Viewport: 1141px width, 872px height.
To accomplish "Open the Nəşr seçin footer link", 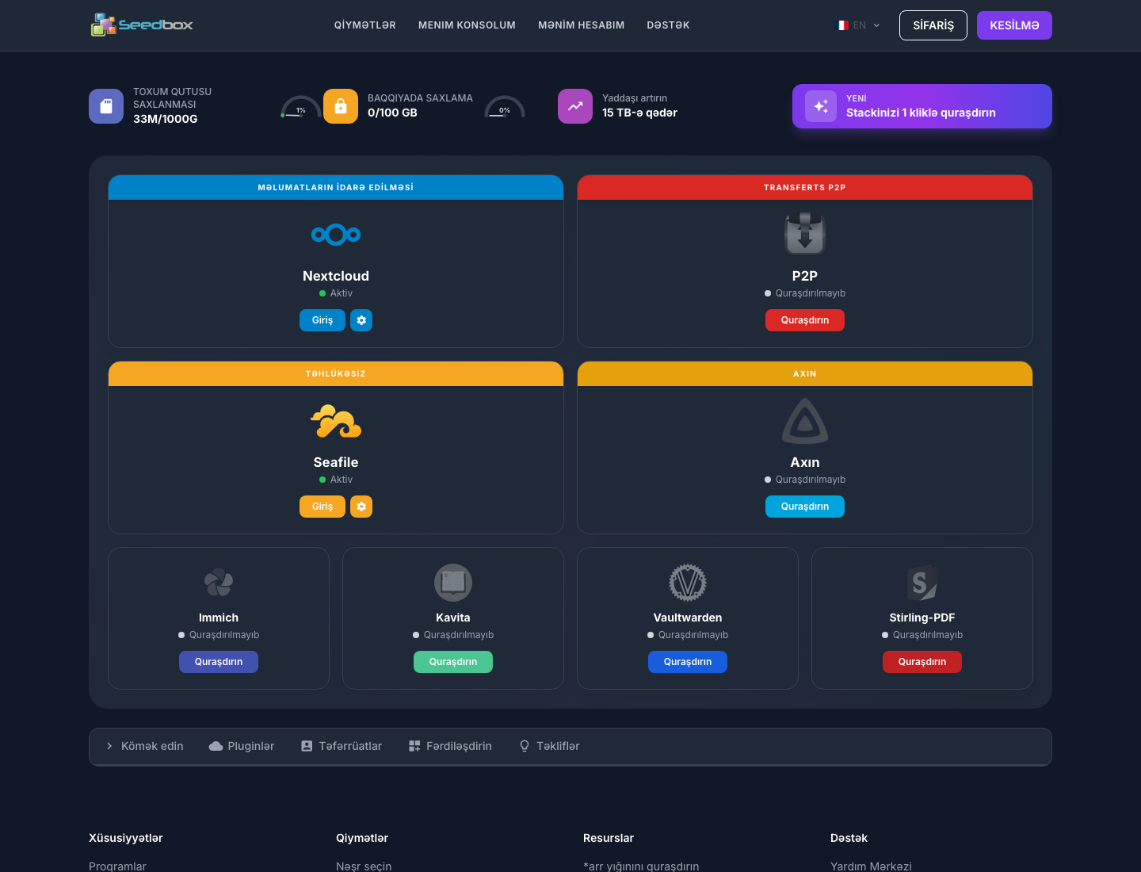I will (x=364, y=866).
